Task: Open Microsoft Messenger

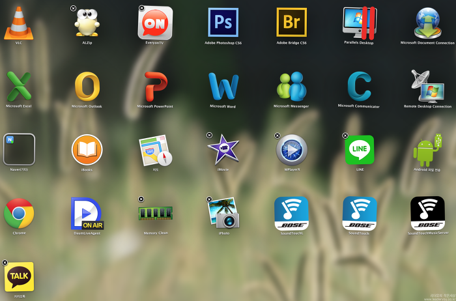Action: pos(291,87)
